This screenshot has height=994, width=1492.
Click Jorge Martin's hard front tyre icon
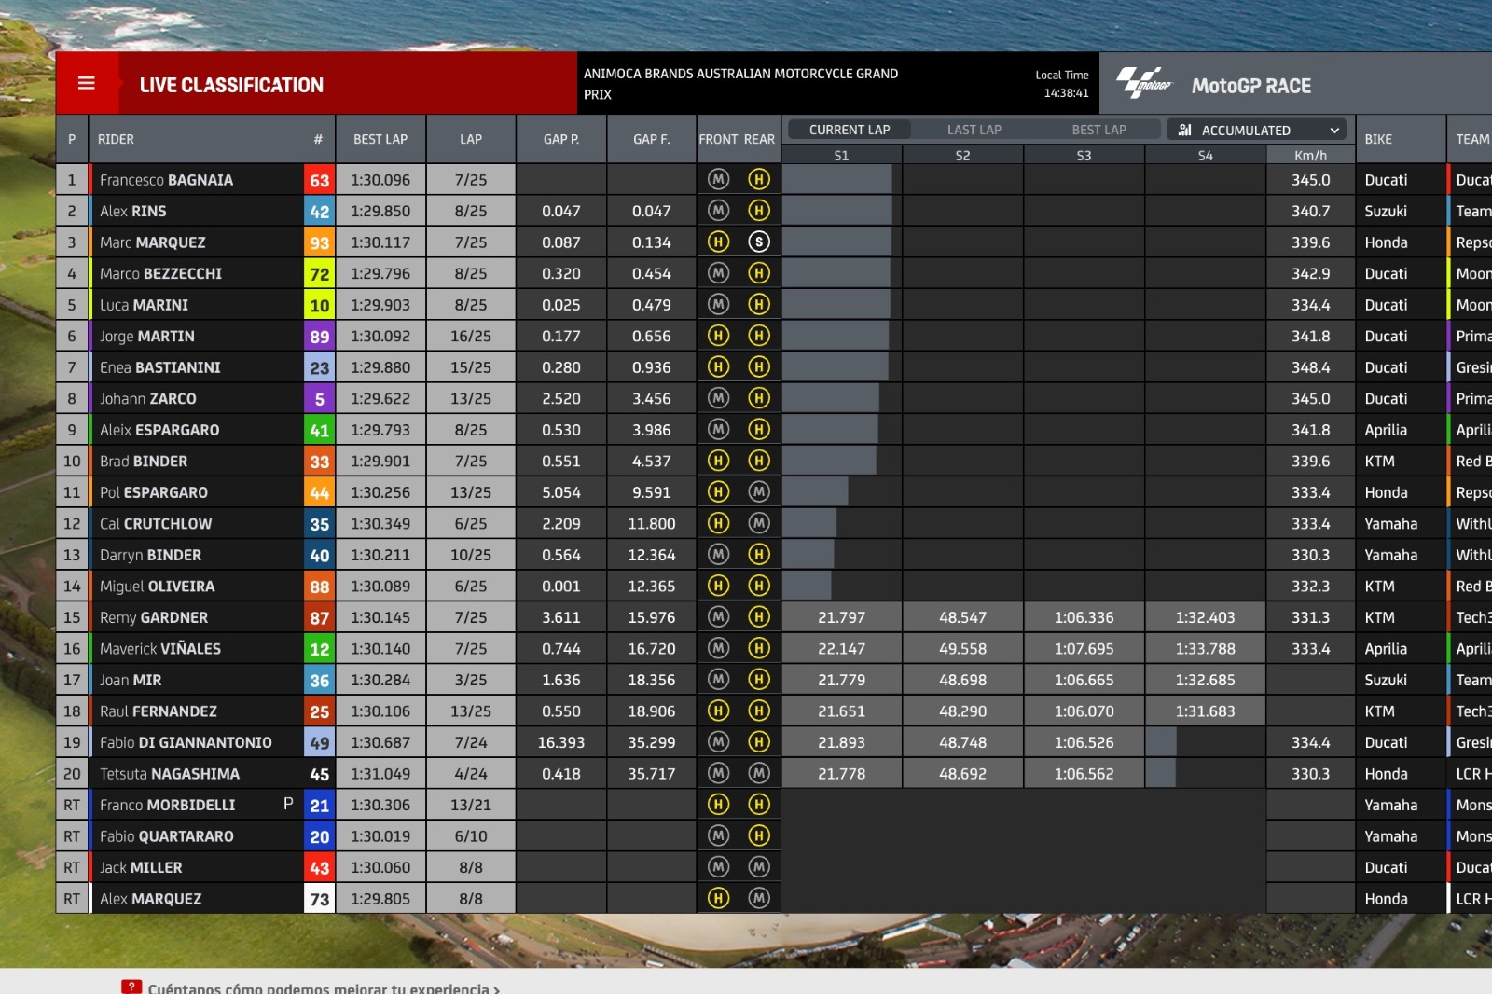pyautogui.click(x=718, y=336)
